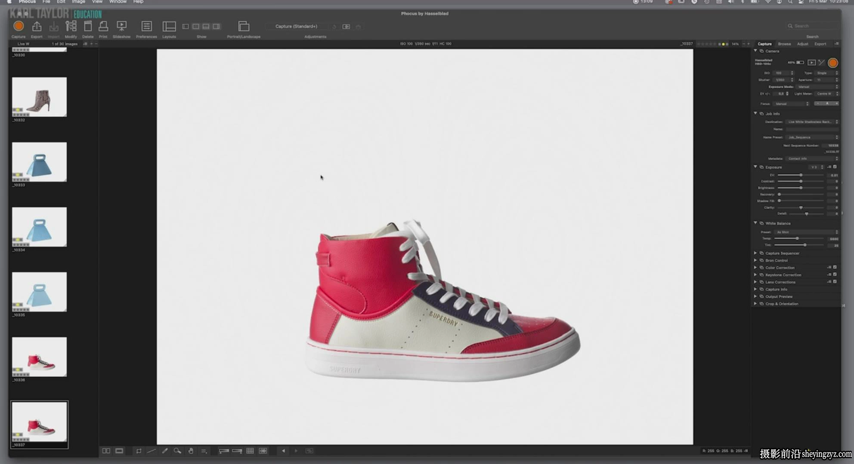Click the Name field in Job Info

pyautogui.click(x=812, y=129)
